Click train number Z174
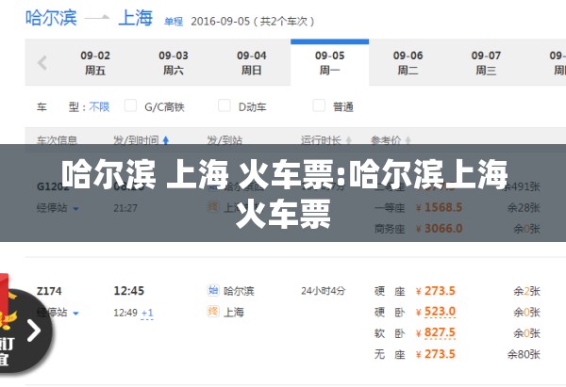The width and height of the screenshot is (566, 387). click(49, 291)
